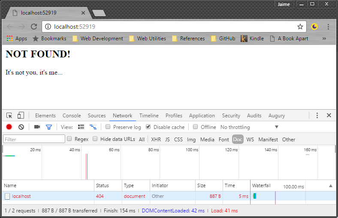338x218 pixels.
Task: Clear the network log
Action: 21,127
